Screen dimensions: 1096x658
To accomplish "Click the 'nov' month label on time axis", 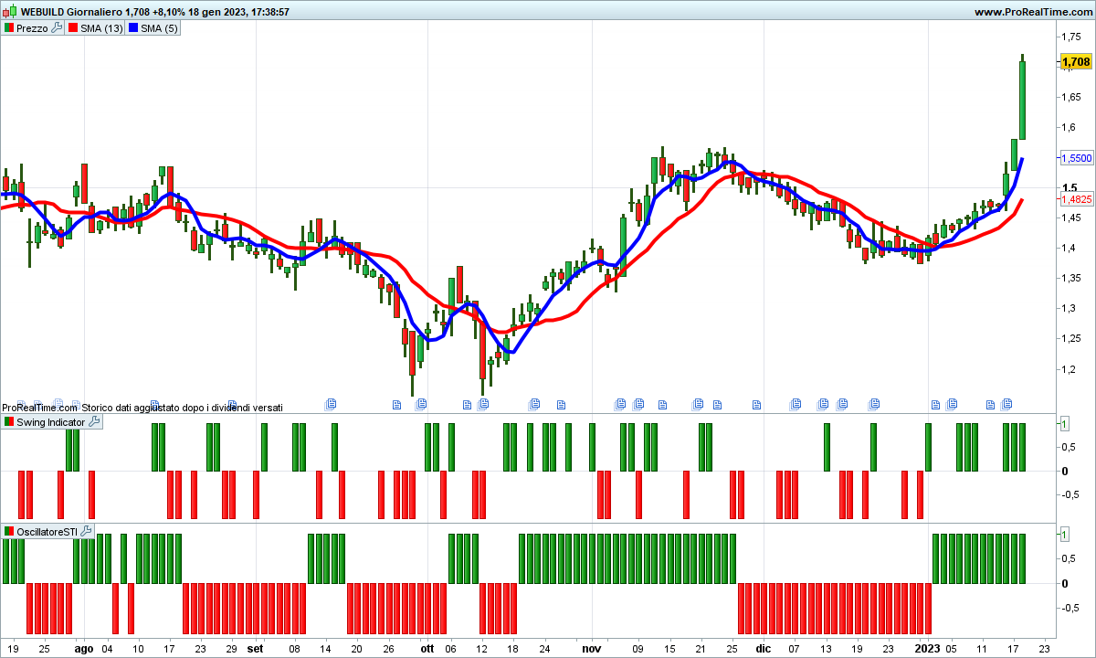I will [592, 649].
